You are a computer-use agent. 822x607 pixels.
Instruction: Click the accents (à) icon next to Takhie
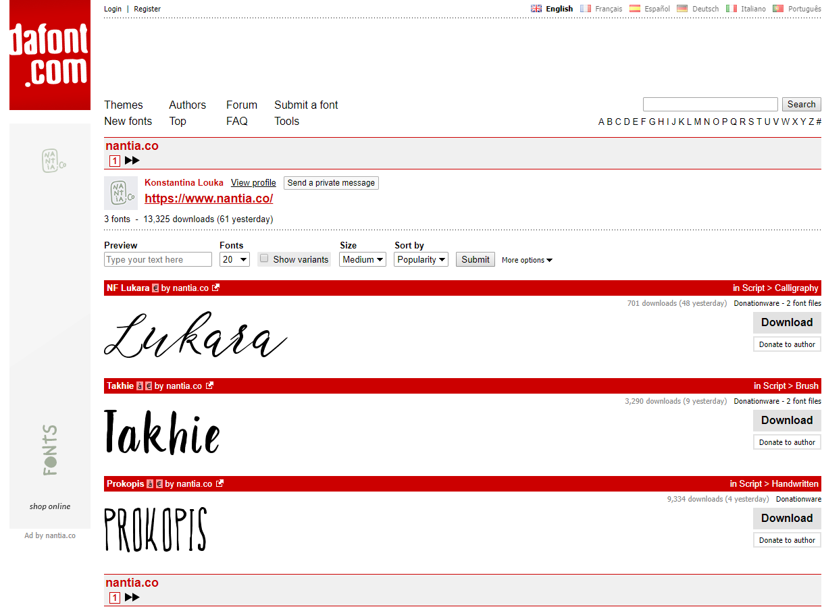(140, 386)
